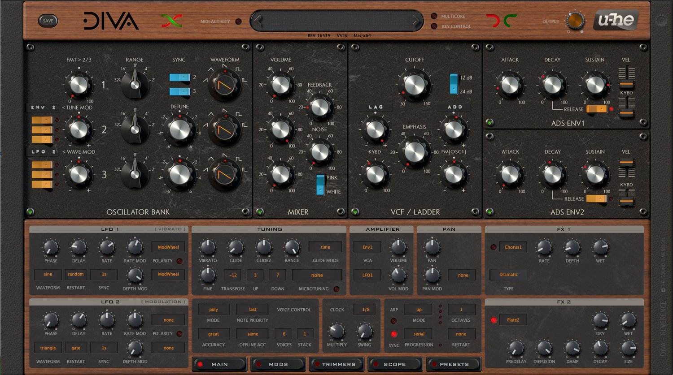Viewport: 673px width, 375px height.
Task: Switch to the SCOPE tab
Action: pos(394,364)
